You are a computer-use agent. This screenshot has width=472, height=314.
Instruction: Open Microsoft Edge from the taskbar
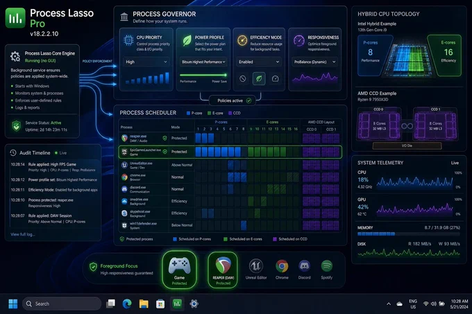click(127, 304)
